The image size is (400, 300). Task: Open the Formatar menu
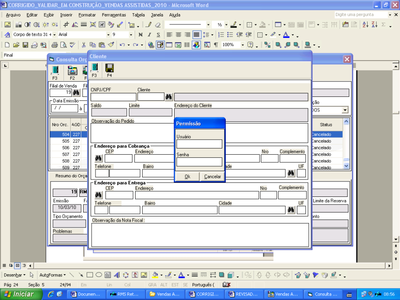click(x=87, y=15)
